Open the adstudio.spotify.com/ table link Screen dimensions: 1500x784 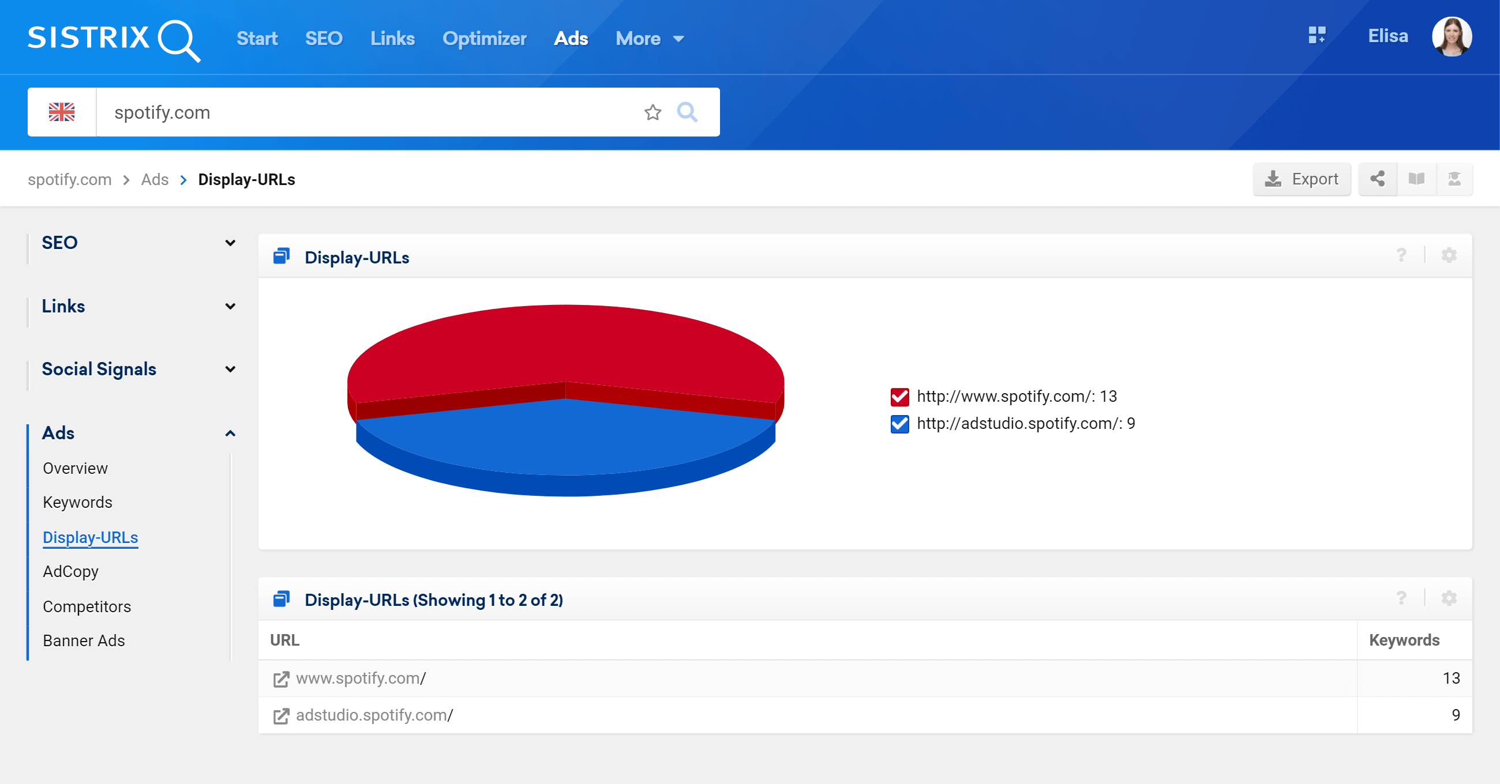pyautogui.click(x=374, y=715)
